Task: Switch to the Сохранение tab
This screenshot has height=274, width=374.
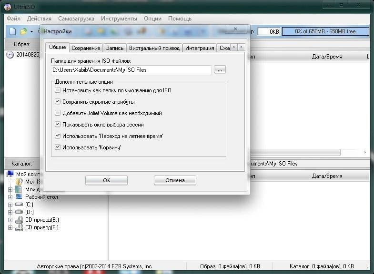Action: click(86, 48)
